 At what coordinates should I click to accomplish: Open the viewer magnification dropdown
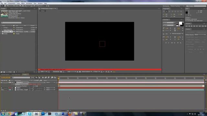(x=44, y=72)
